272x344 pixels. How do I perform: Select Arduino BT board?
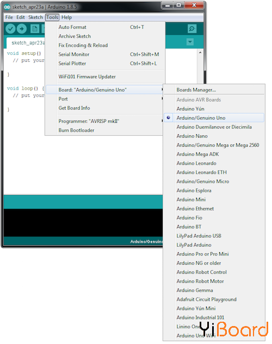click(x=214, y=227)
